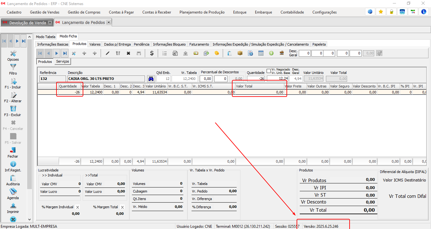Screen dimensions: 431x229
Task: Click the binoculars product search icon
Action: (151, 79)
